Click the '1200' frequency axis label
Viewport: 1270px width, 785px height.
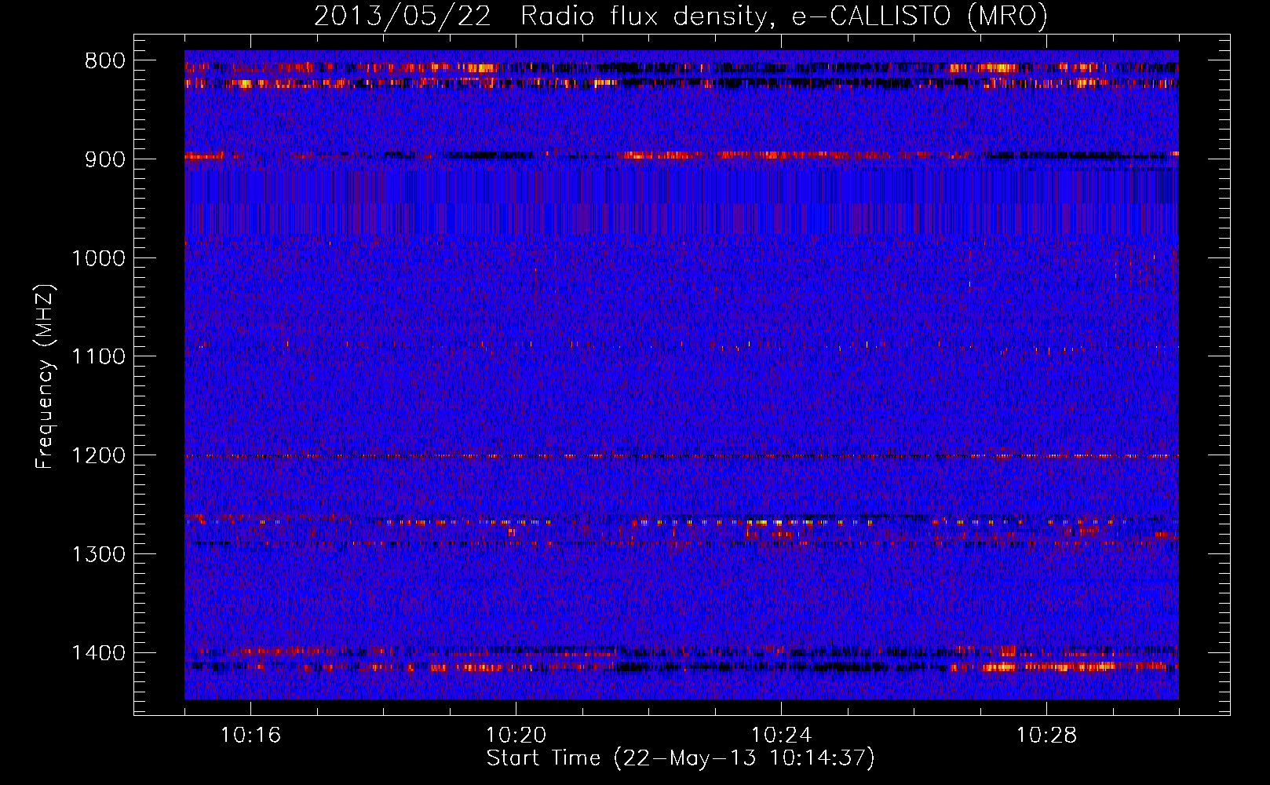click(x=99, y=455)
